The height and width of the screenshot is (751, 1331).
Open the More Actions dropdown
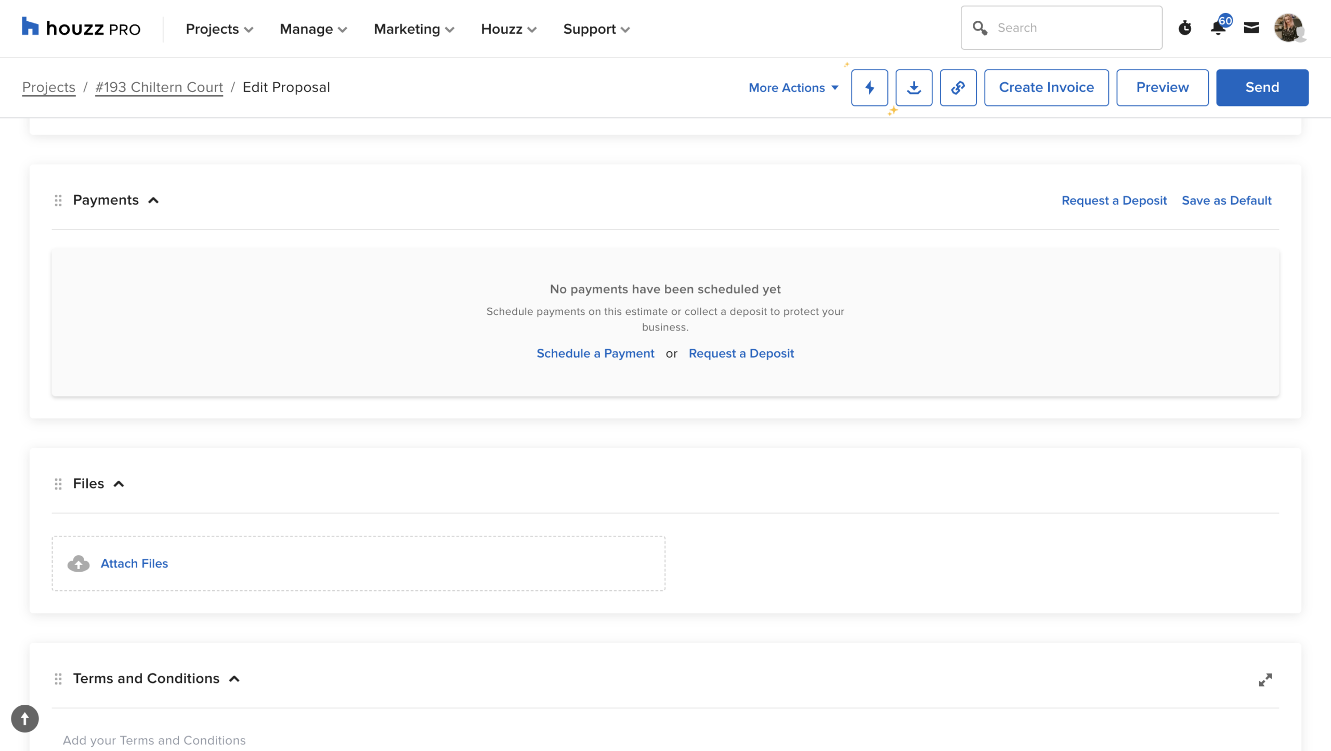click(793, 87)
